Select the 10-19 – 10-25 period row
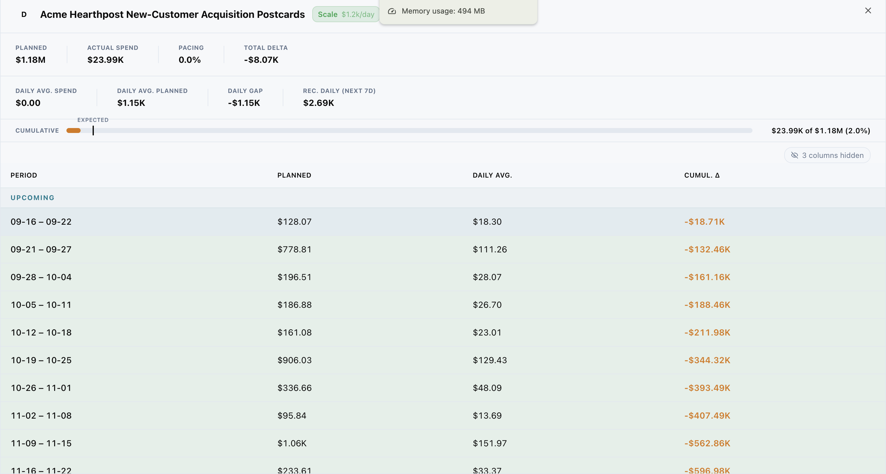 443,360
